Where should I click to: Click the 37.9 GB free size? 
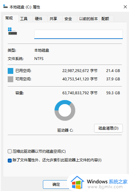click(113, 79)
